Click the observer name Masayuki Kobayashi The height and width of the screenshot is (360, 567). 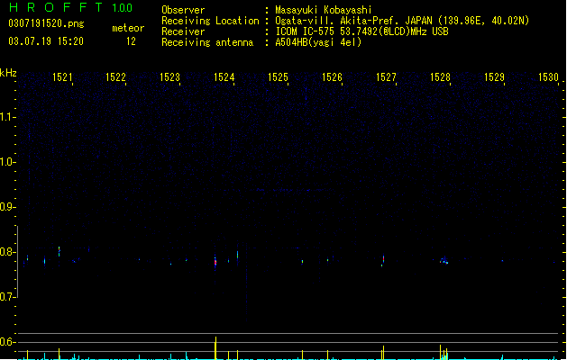coord(324,10)
